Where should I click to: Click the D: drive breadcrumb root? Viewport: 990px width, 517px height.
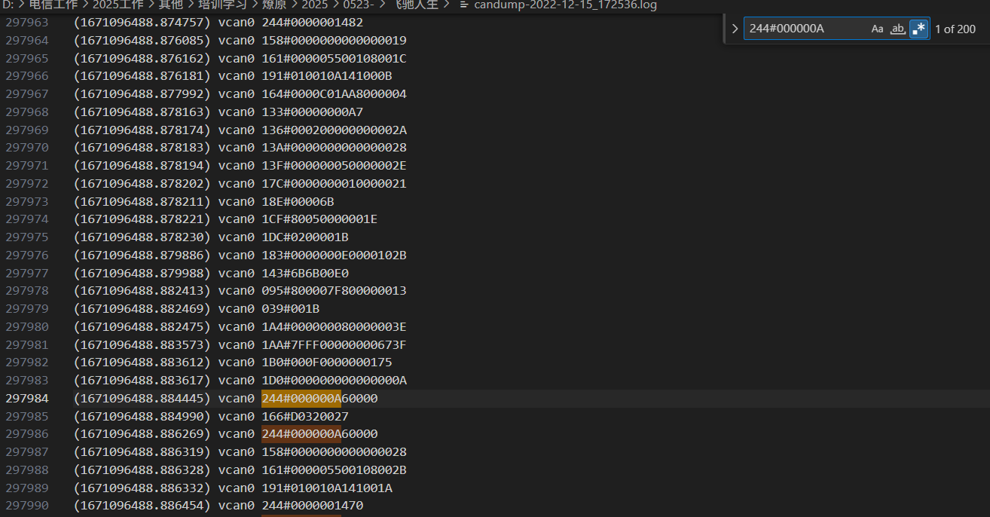click(8, 5)
